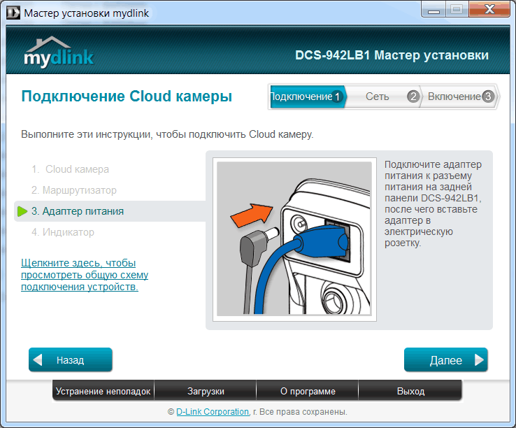Click the power adapter instruction paragraph
The image size is (516, 428).
tap(433, 204)
